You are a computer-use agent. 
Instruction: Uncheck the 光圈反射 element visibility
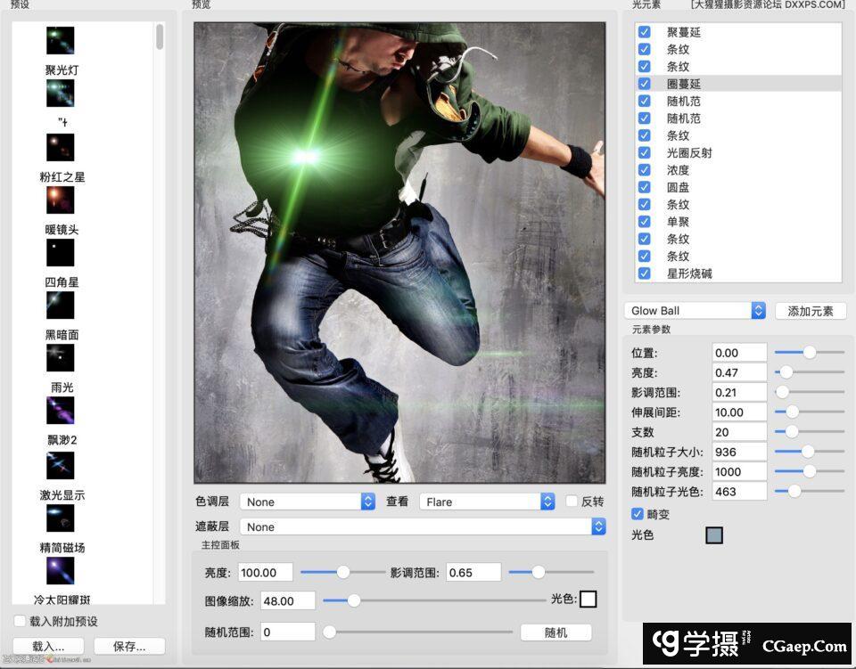[644, 152]
